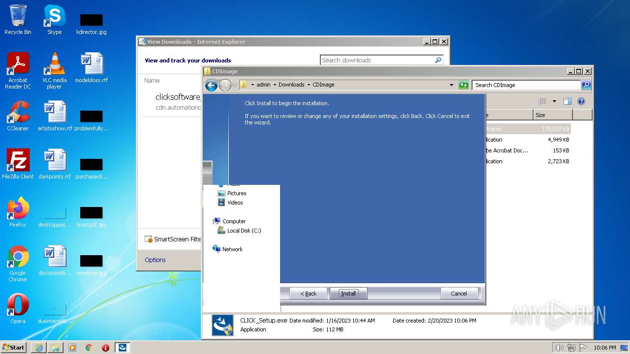The image size is (630, 354).
Task: Click the Search downloads field
Action: click(377, 60)
